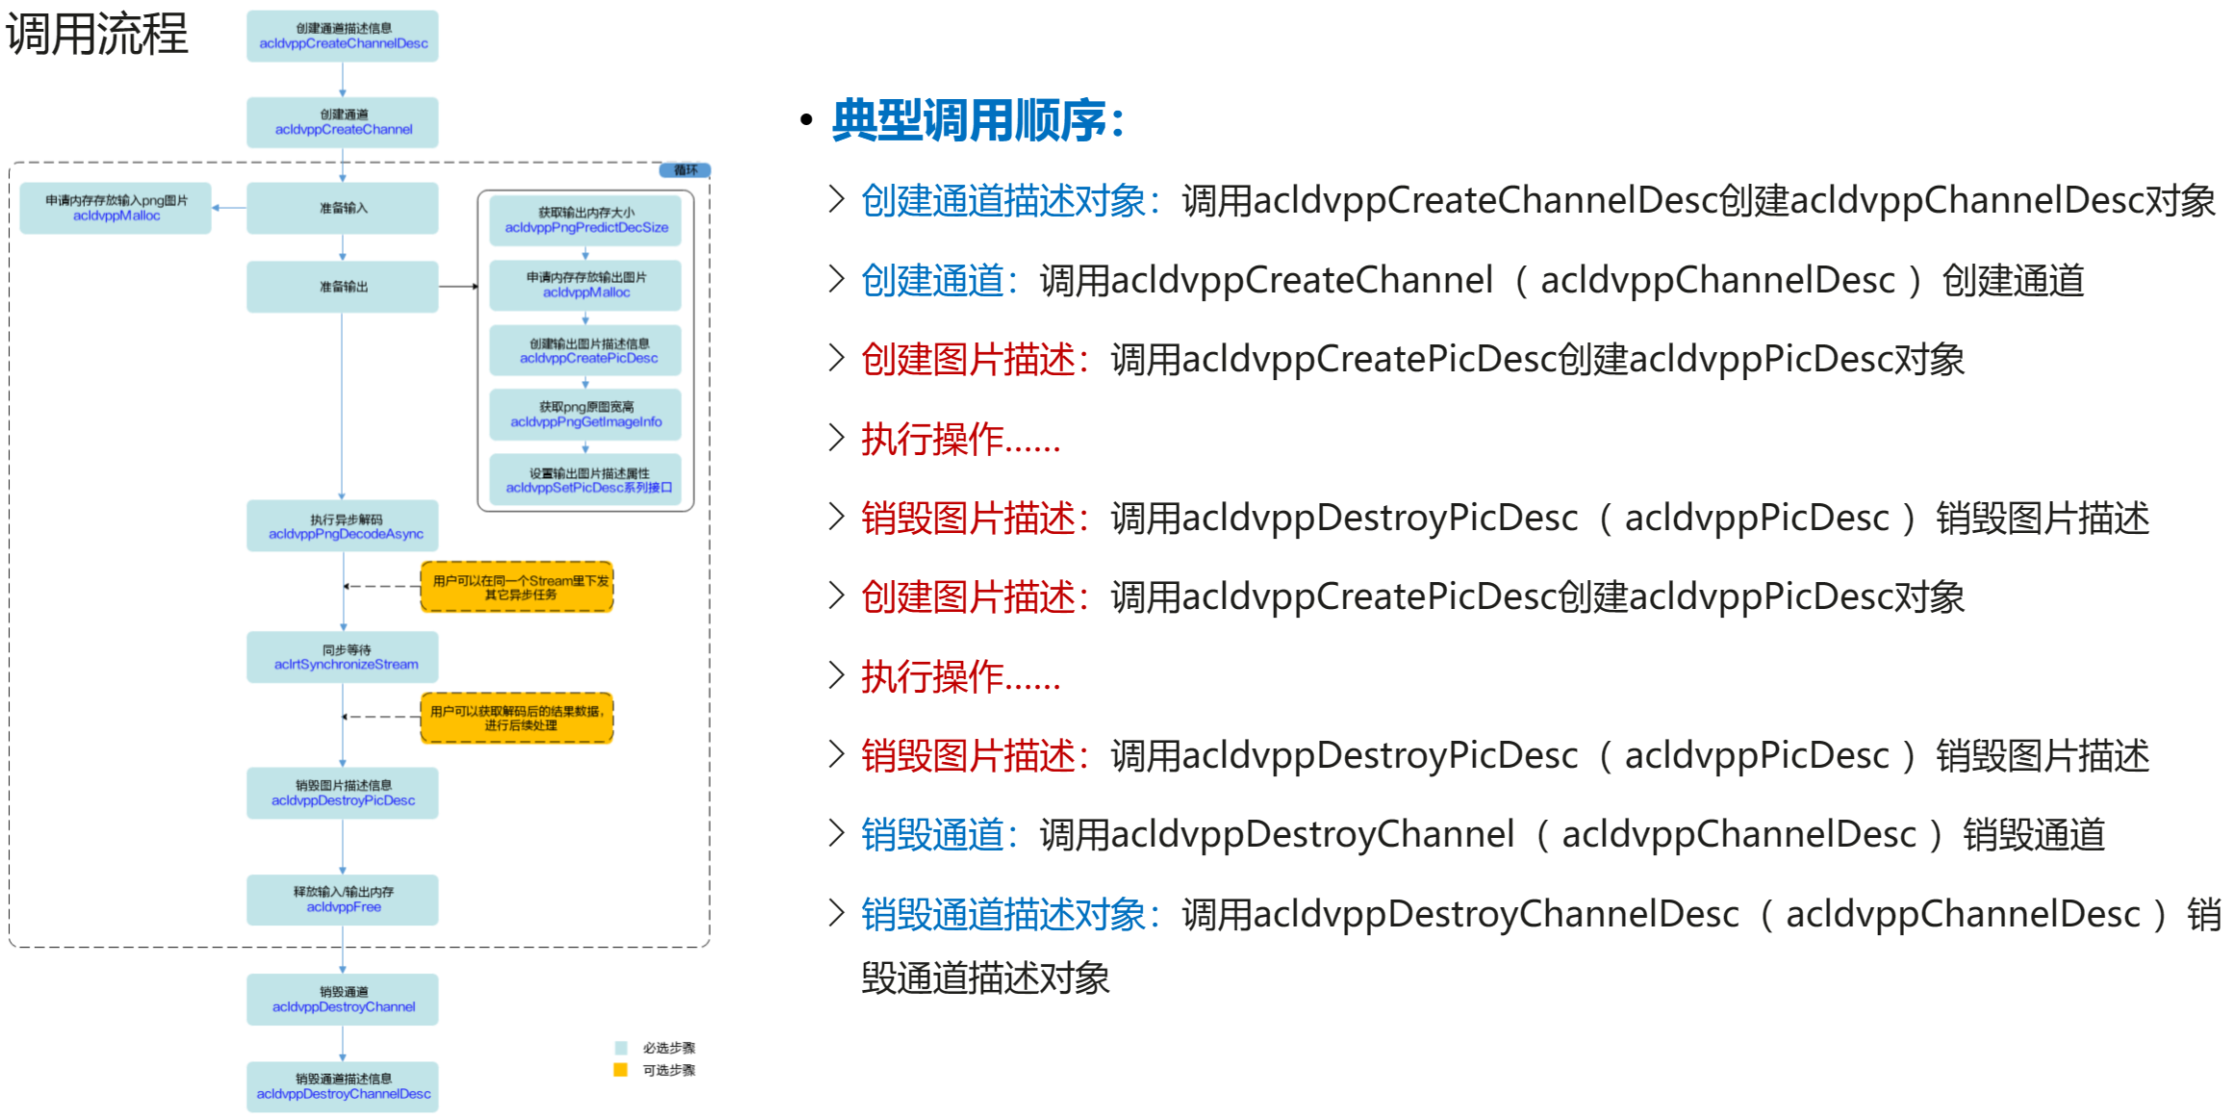Click the chevron bullet before 创建通道描述对象

[837, 200]
